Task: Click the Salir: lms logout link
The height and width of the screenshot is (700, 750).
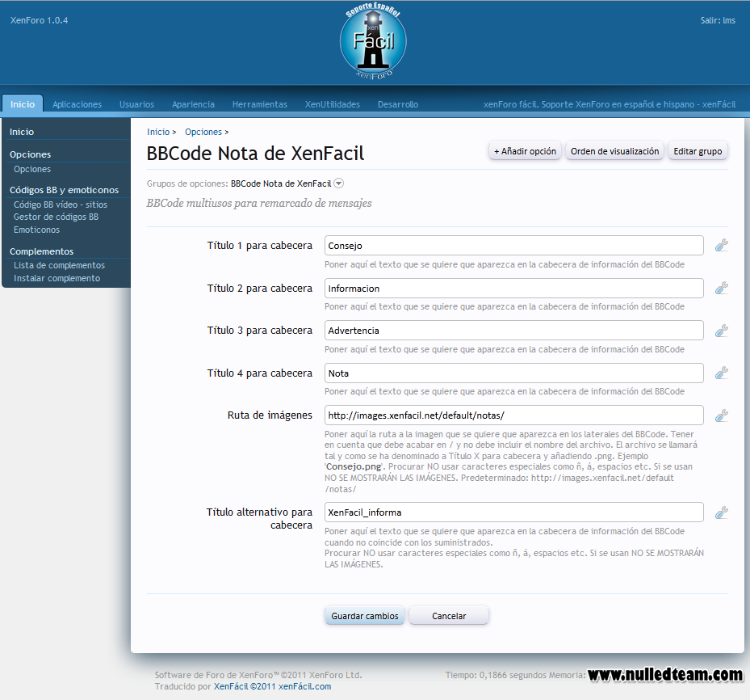Action: [x=718, y=20]
